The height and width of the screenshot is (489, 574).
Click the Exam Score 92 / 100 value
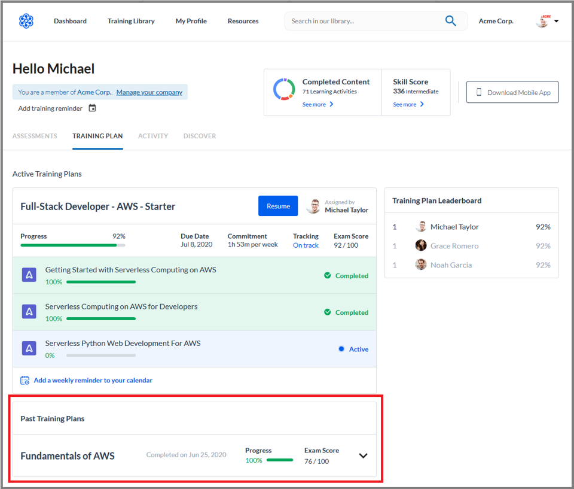[346, 245]
